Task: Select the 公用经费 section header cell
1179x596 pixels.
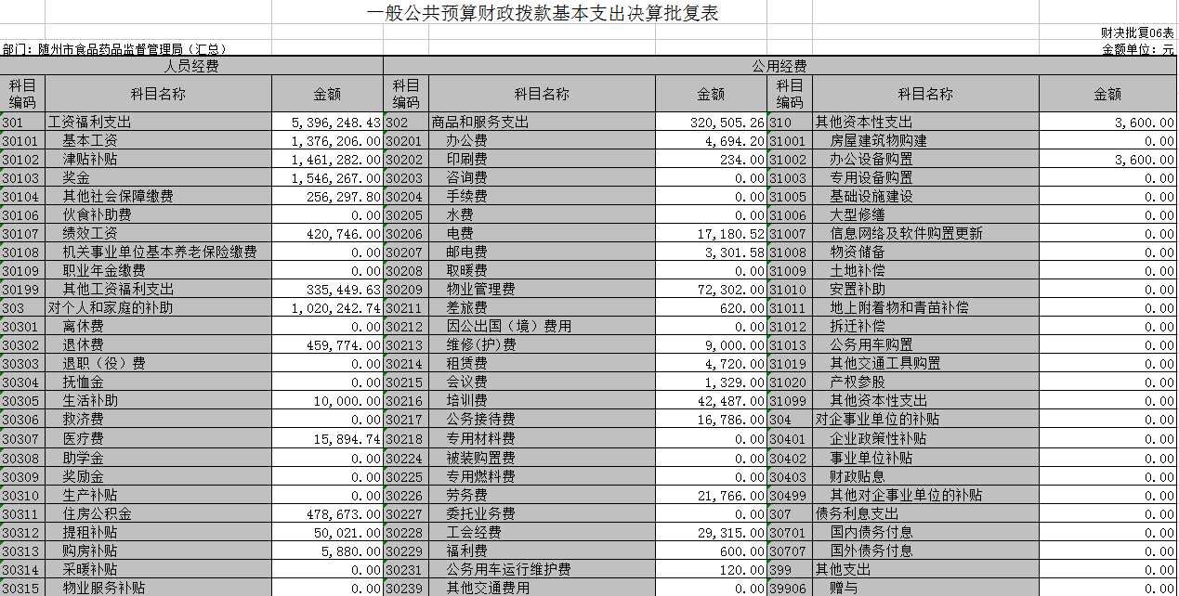Action: [779, 67]
